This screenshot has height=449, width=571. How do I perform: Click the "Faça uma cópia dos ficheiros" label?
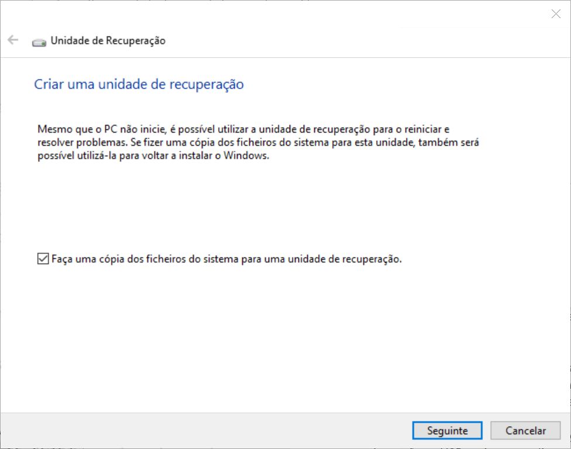tap(226, 259)
